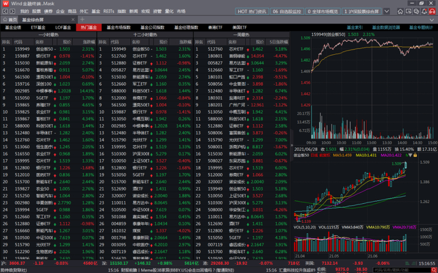438x273 pixels.
Task: Switch to the 首页 tab
Action: pos(10,19)
